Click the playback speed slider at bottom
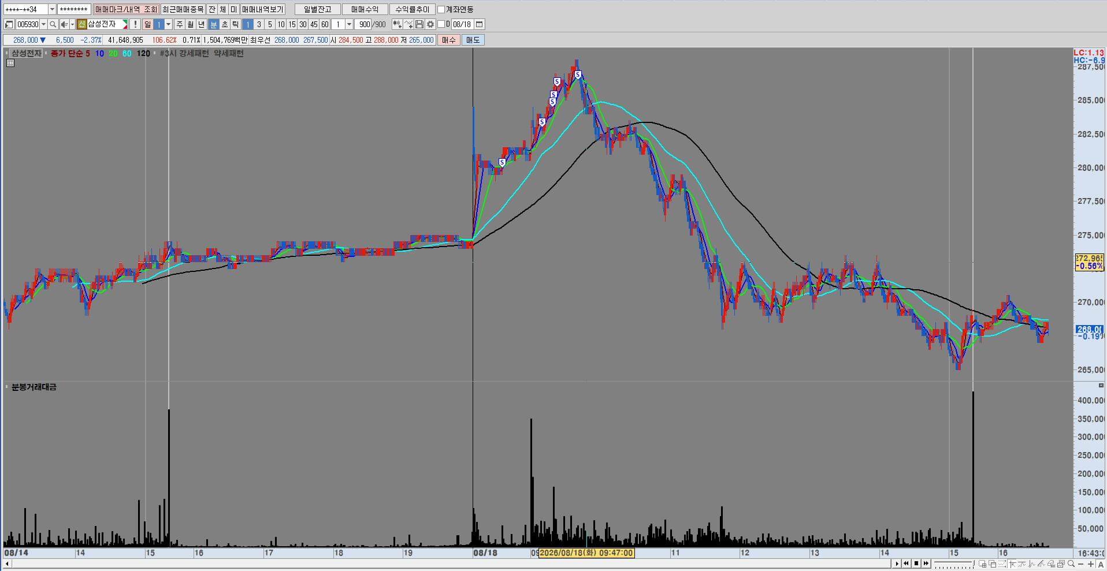This screenshot has height=571, width=1107. [954, 564]
